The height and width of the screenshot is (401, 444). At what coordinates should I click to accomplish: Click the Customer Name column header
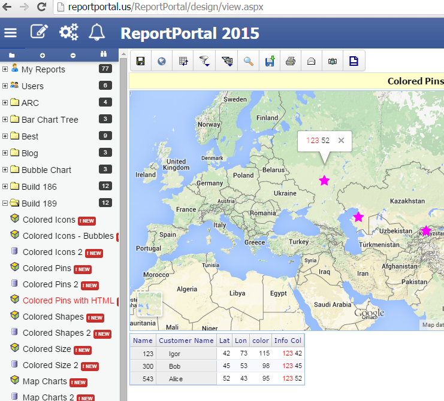(186, 341)
